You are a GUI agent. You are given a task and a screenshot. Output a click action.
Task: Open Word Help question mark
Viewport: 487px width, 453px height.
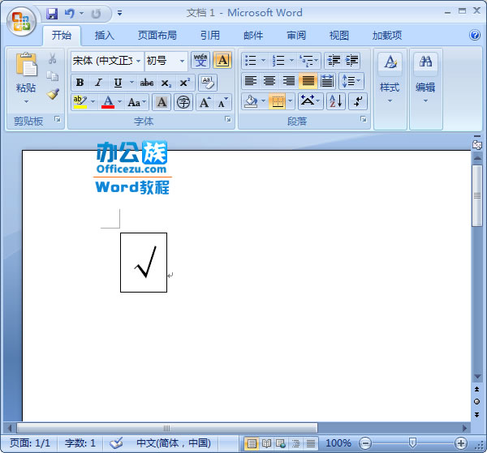475,35
